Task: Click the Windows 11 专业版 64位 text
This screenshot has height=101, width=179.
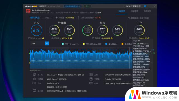Action: [65, 75]
